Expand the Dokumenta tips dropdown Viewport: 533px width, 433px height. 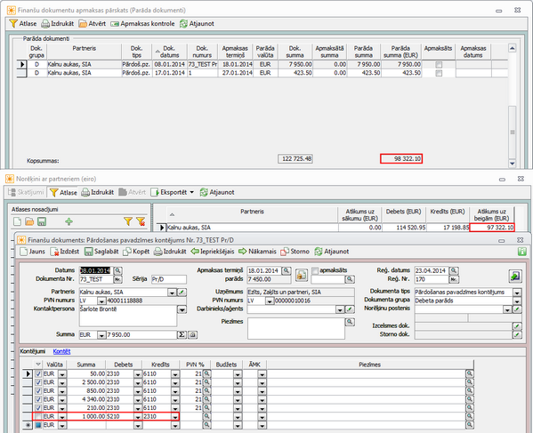pyautogui.click(x=517, y=293)
